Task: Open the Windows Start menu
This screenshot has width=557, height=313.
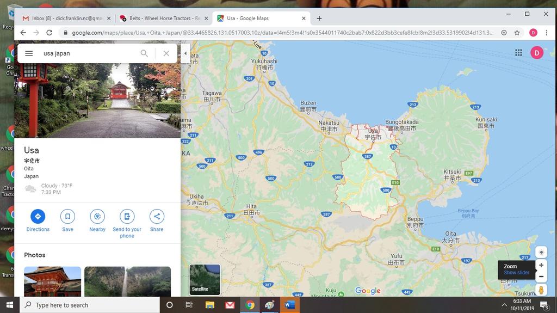Action: (x=10, y=305)
